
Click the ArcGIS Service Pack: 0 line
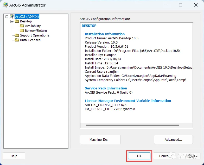click(109, 92)
